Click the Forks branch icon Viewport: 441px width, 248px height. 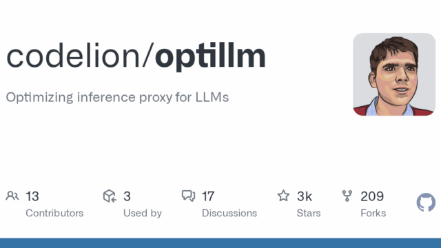(x=347, y=196)
